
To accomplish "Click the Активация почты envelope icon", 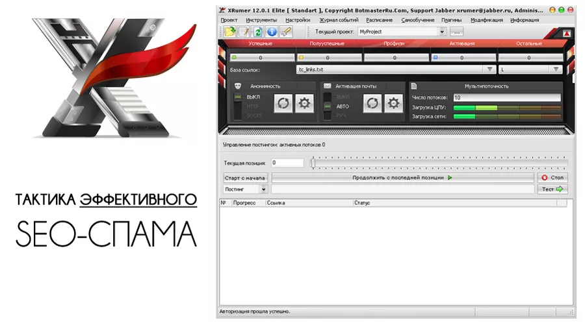I will click(x=327, y=86).
